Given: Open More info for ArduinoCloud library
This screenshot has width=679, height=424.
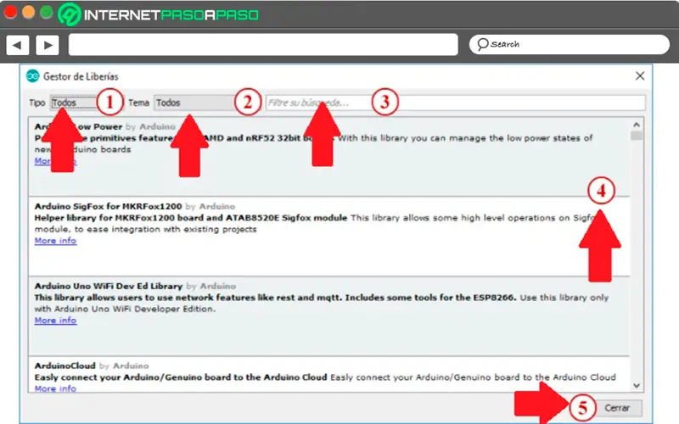Looking at the screenshot, I should [x=55, y=388].
